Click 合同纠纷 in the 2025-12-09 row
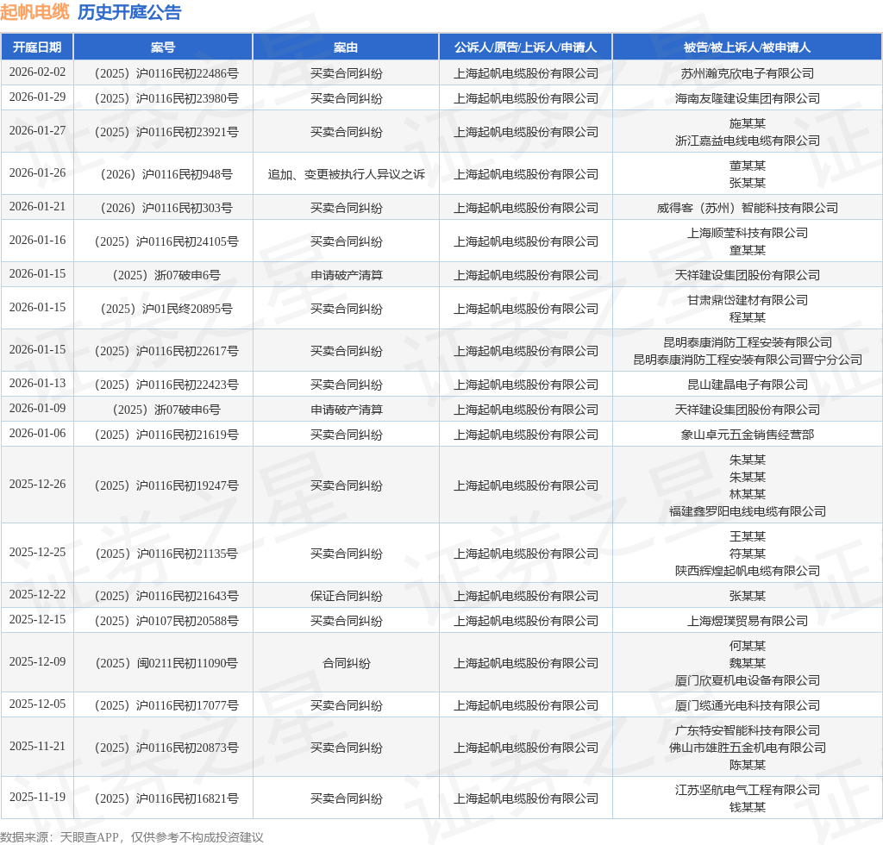This screenshot has height=845, width=883. click(347, 663)
